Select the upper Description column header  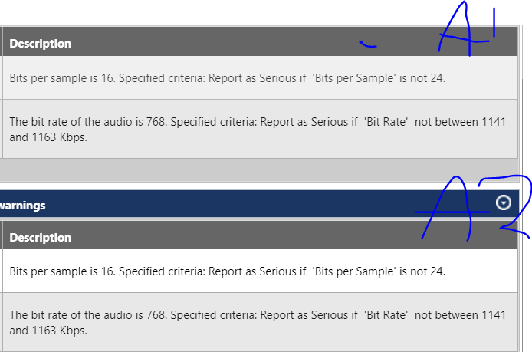(41, 44)
